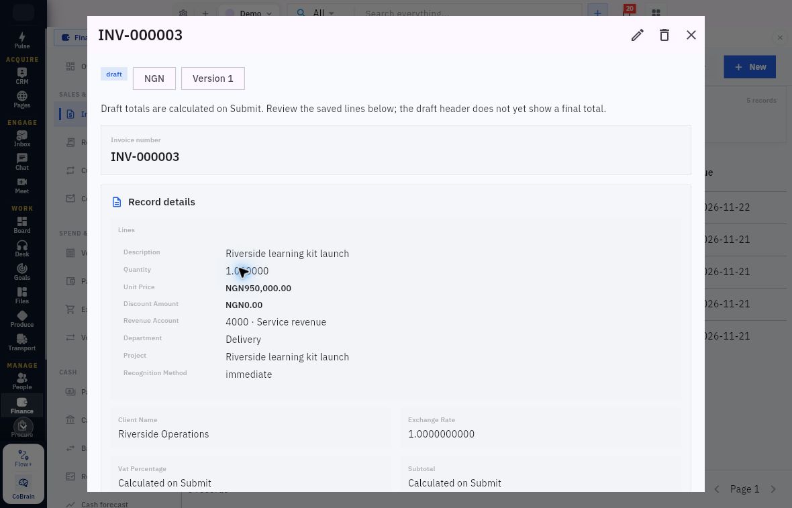Click the Delivery department value
The height and width of the screenshot is (508, 792).
pos(243,340)
